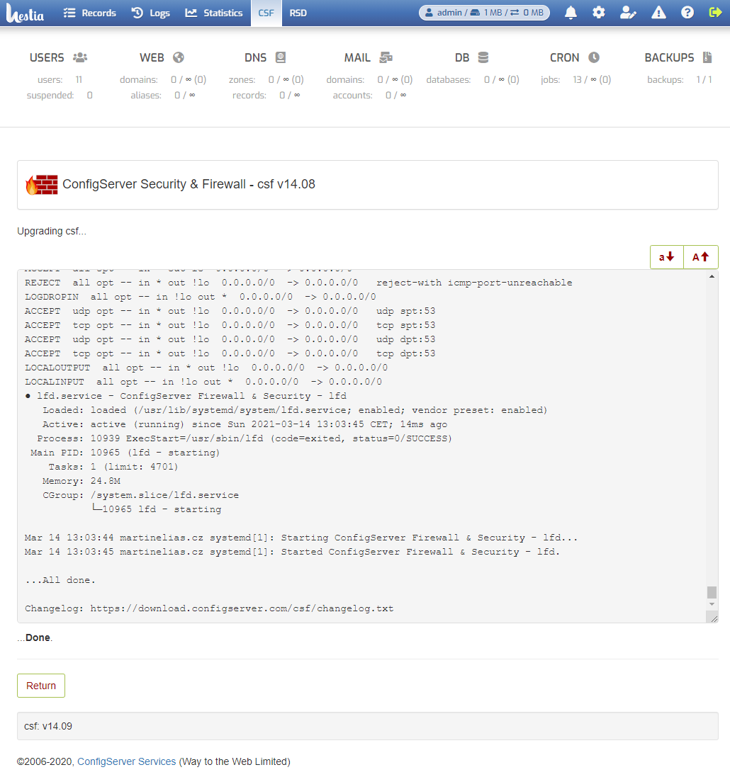Go to the WEB section

click(x=152, y=57)
